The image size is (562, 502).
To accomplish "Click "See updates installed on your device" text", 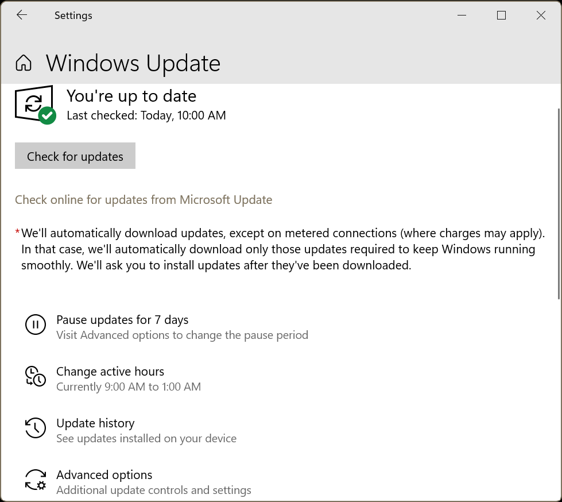I will 146,439.
